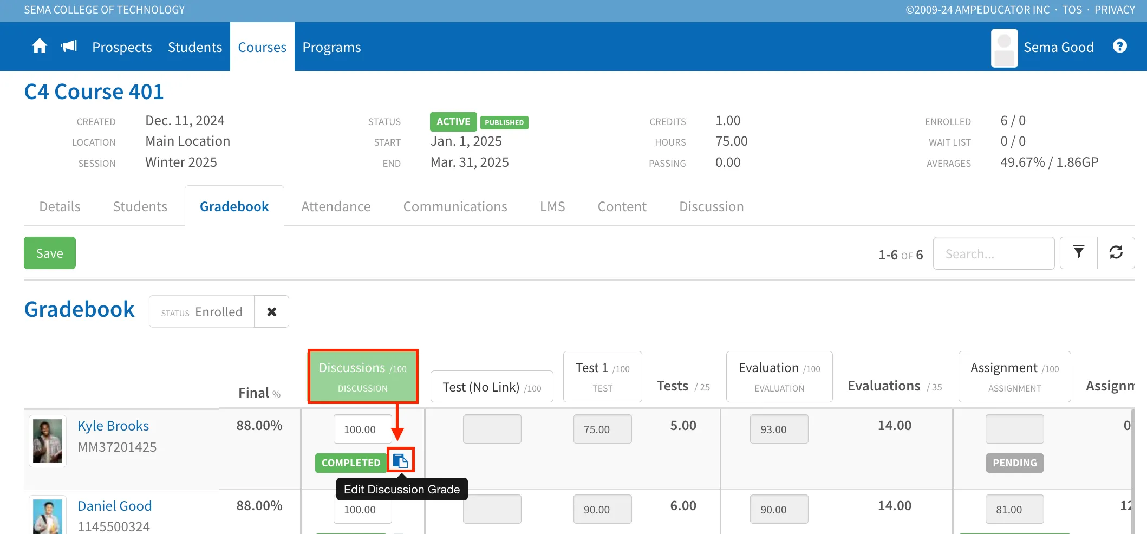
Task: Click student ID MM37201425
Action: (x=117, y=447)
